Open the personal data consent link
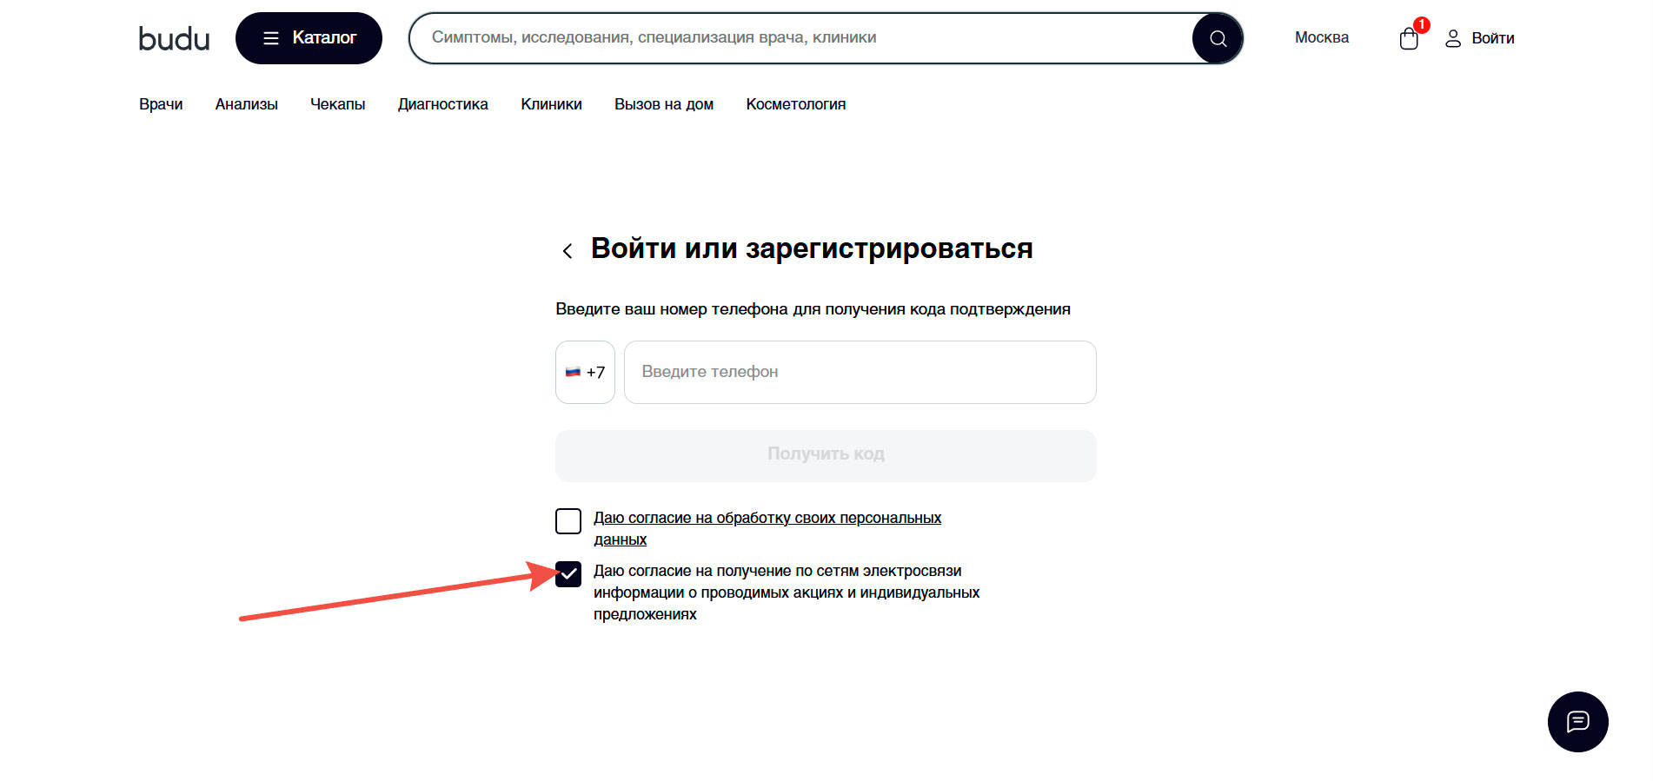Image resolution: width=1653 pixels, height=781 pixels. [767, 528]
